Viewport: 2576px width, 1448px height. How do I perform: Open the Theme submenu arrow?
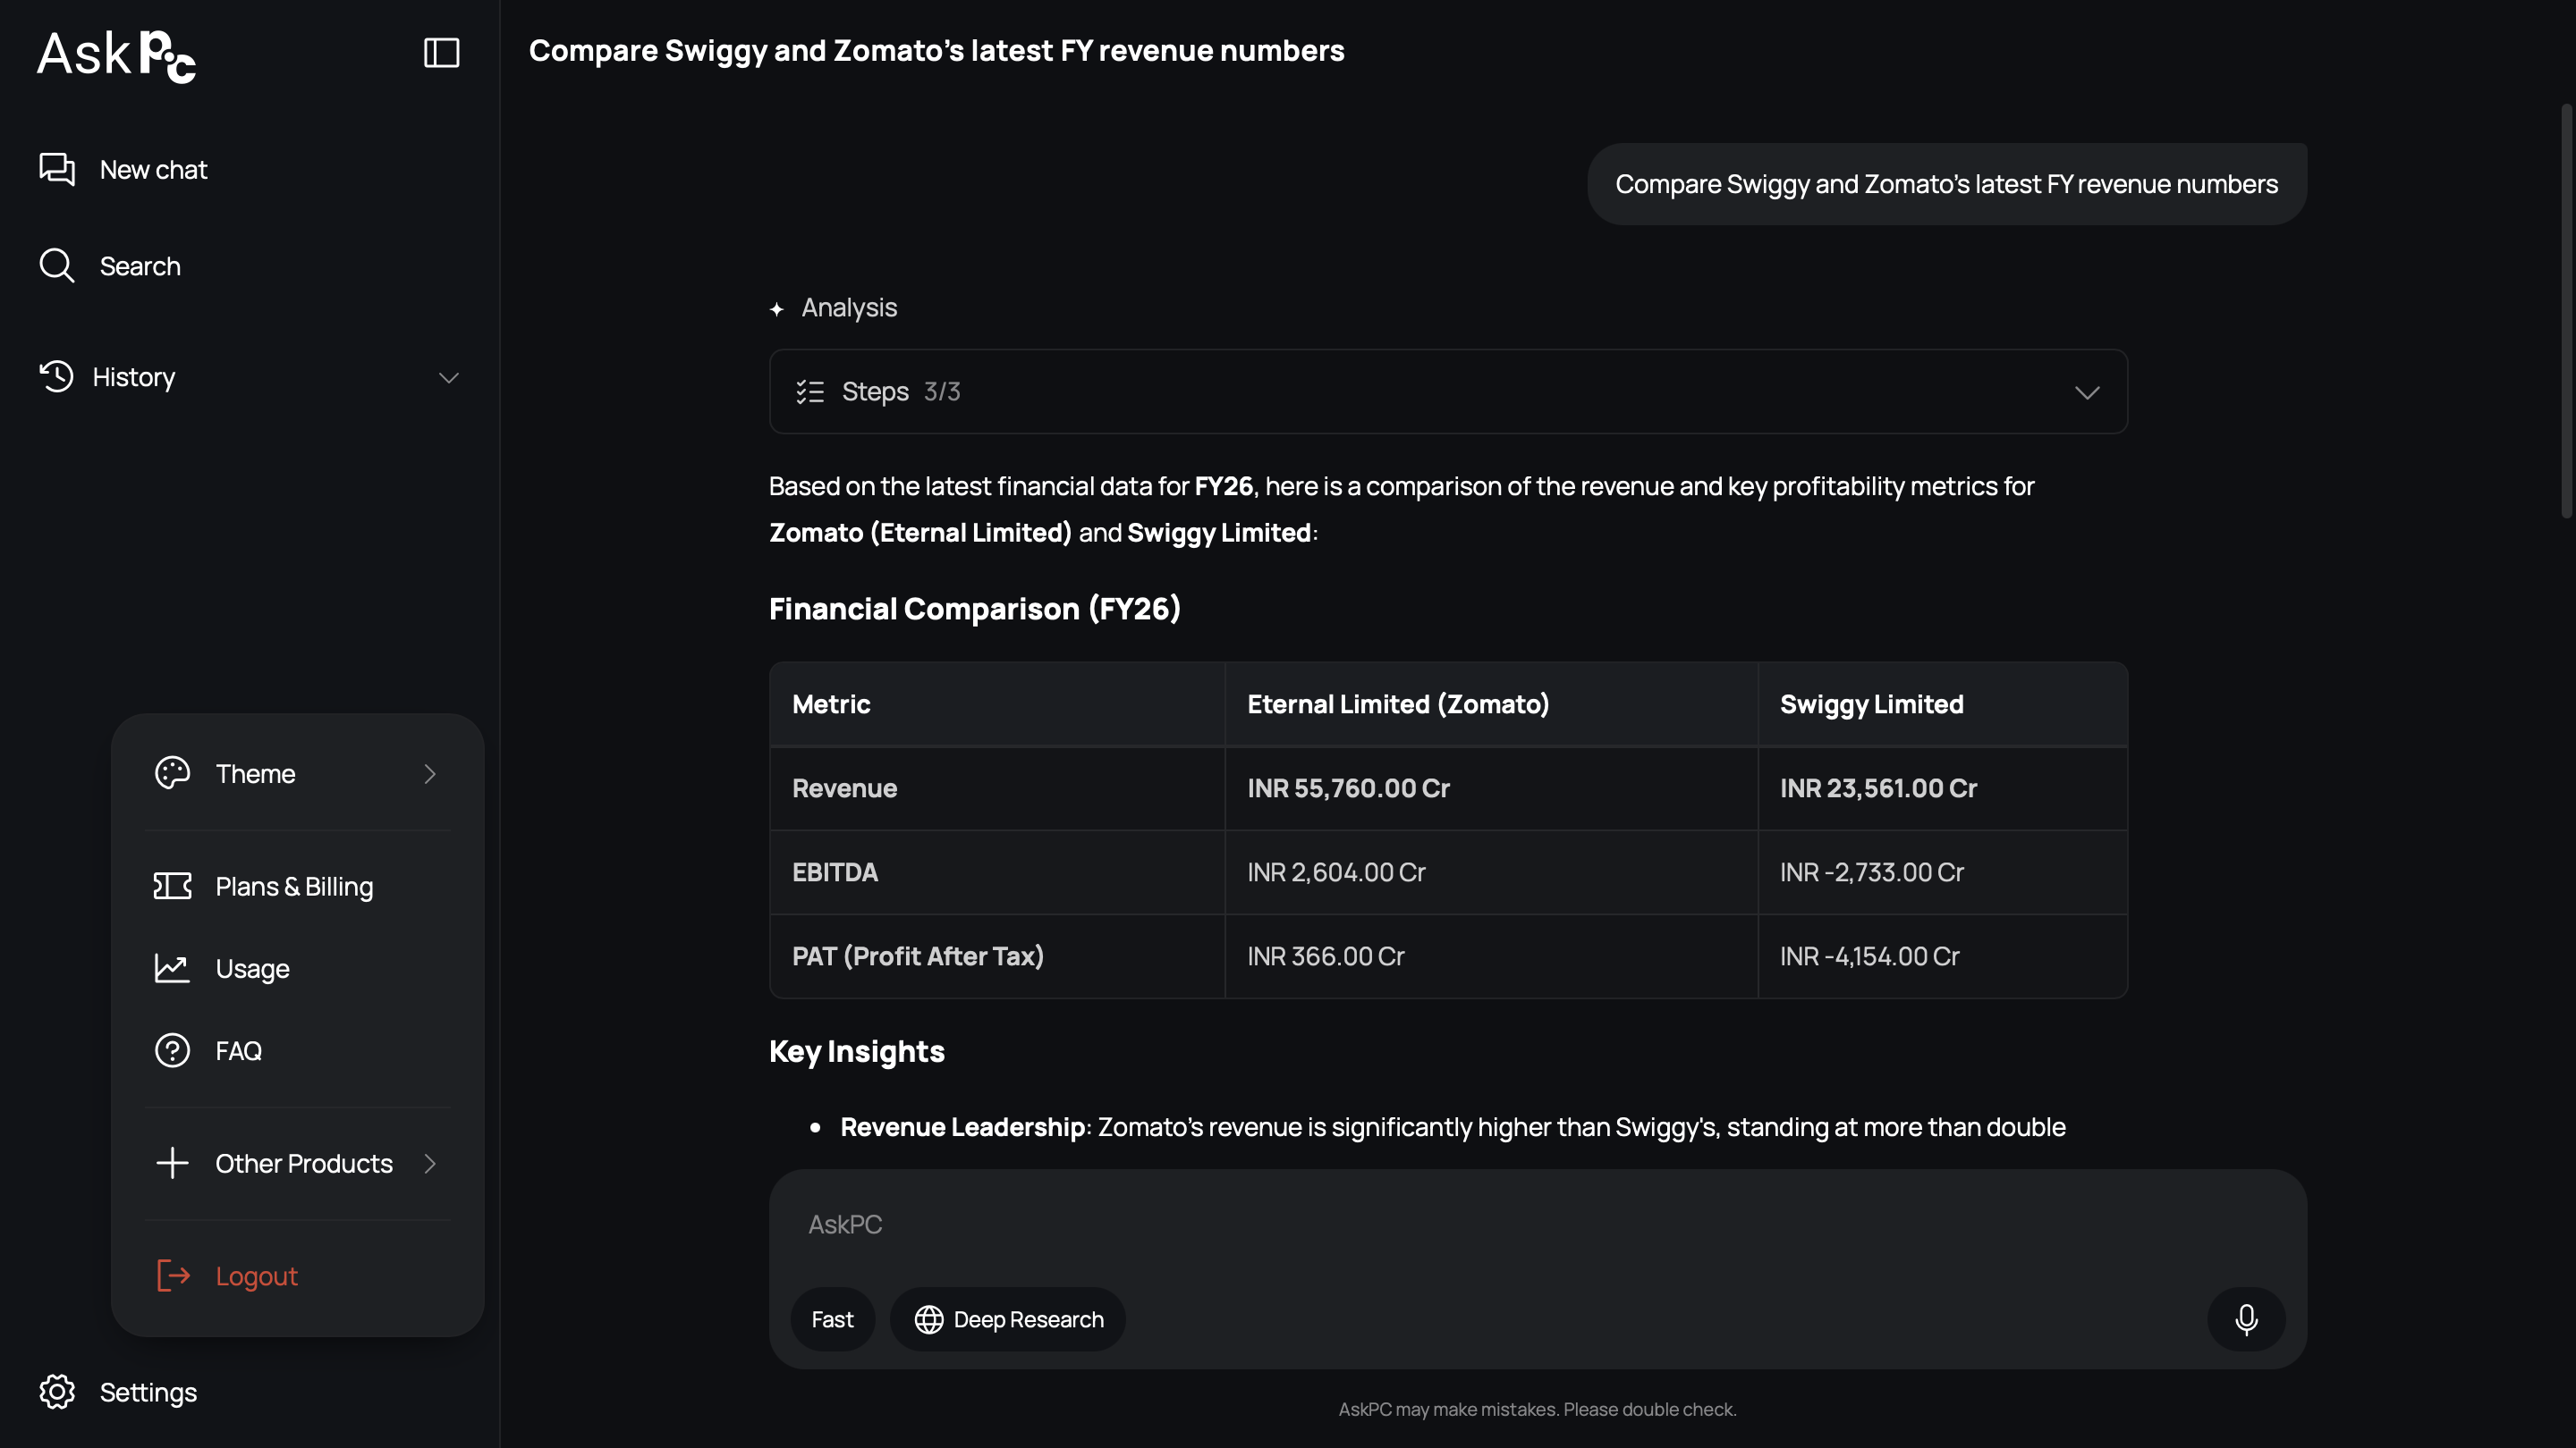coord(430,773)
